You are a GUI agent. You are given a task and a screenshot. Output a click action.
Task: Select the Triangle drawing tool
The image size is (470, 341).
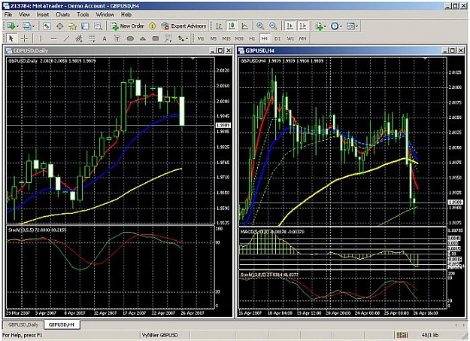click(143, 38)
